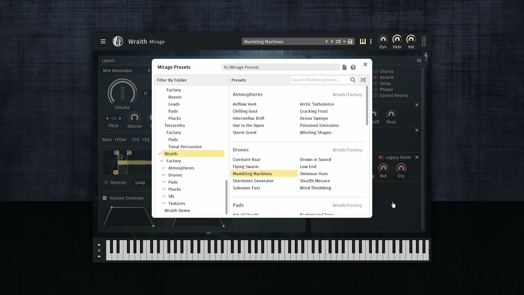The image size is (524, 295).
Task: Load the Ominous Hum preset
Action: pos(314,174)
